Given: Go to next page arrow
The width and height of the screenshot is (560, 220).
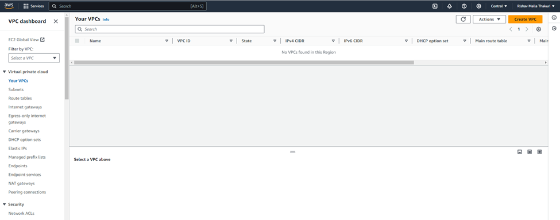Looking at the screenshot, I should (x=527, y=29).
